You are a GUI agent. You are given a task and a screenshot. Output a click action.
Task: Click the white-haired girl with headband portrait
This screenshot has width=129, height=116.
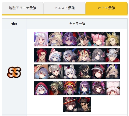[41, 39]
